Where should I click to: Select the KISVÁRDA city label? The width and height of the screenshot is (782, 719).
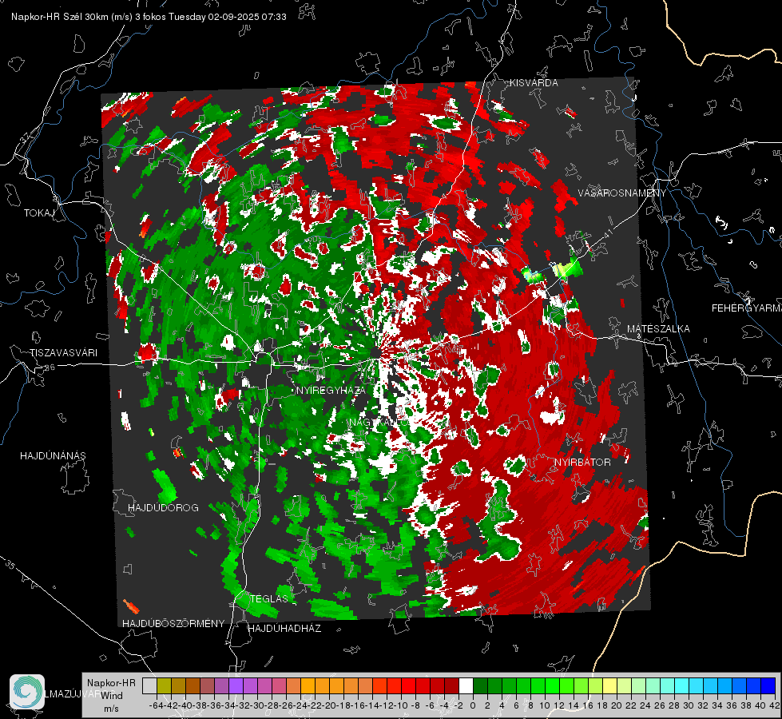point(534,83)
